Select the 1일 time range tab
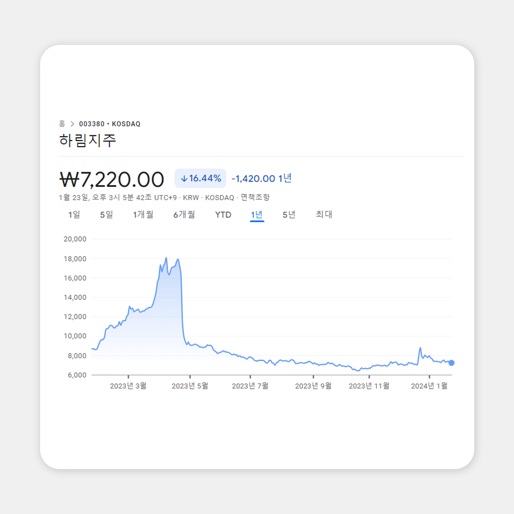The image size is (514, 514). coord(74,215)
